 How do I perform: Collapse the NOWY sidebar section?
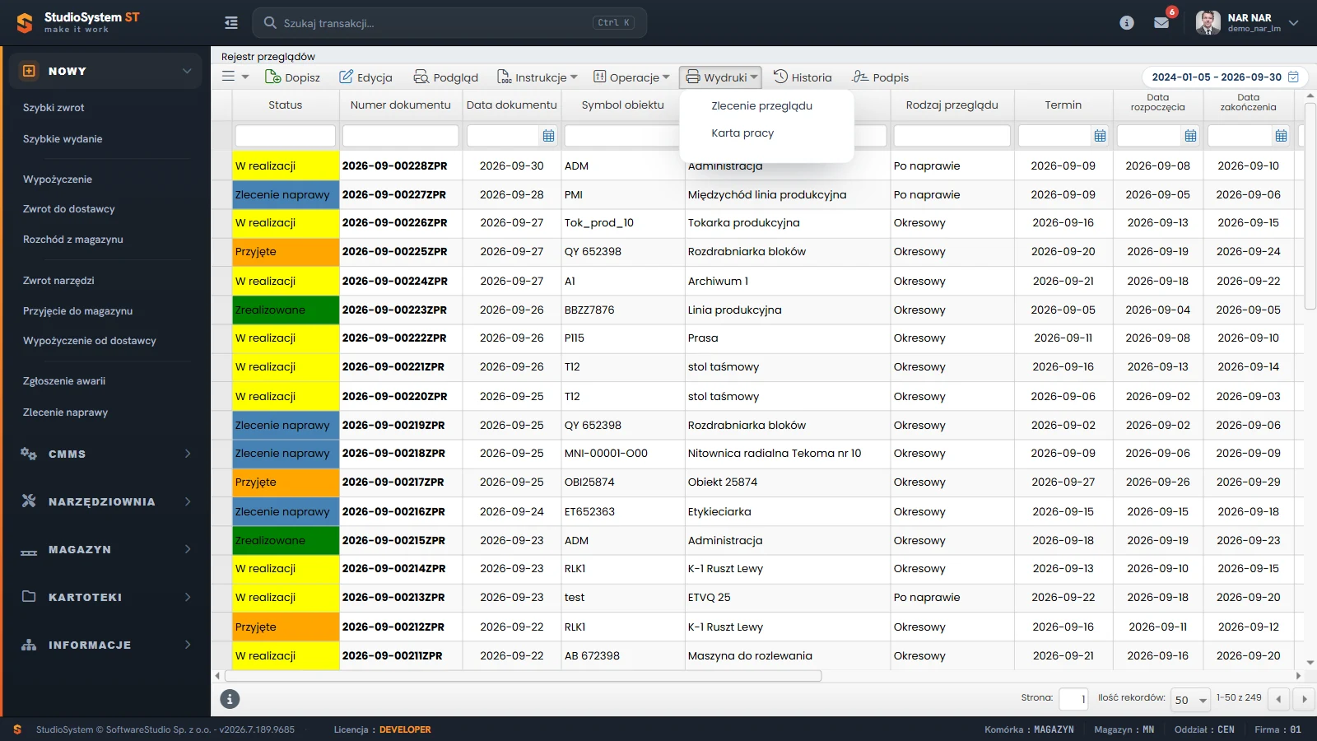click(x=106, y=71)
